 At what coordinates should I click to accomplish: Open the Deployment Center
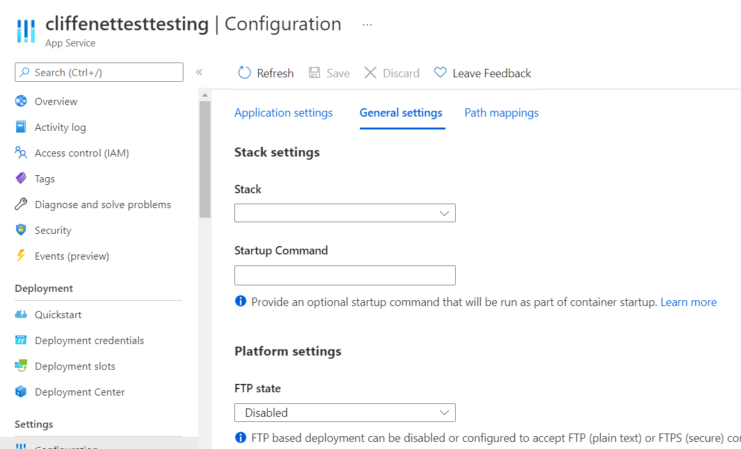80,392
